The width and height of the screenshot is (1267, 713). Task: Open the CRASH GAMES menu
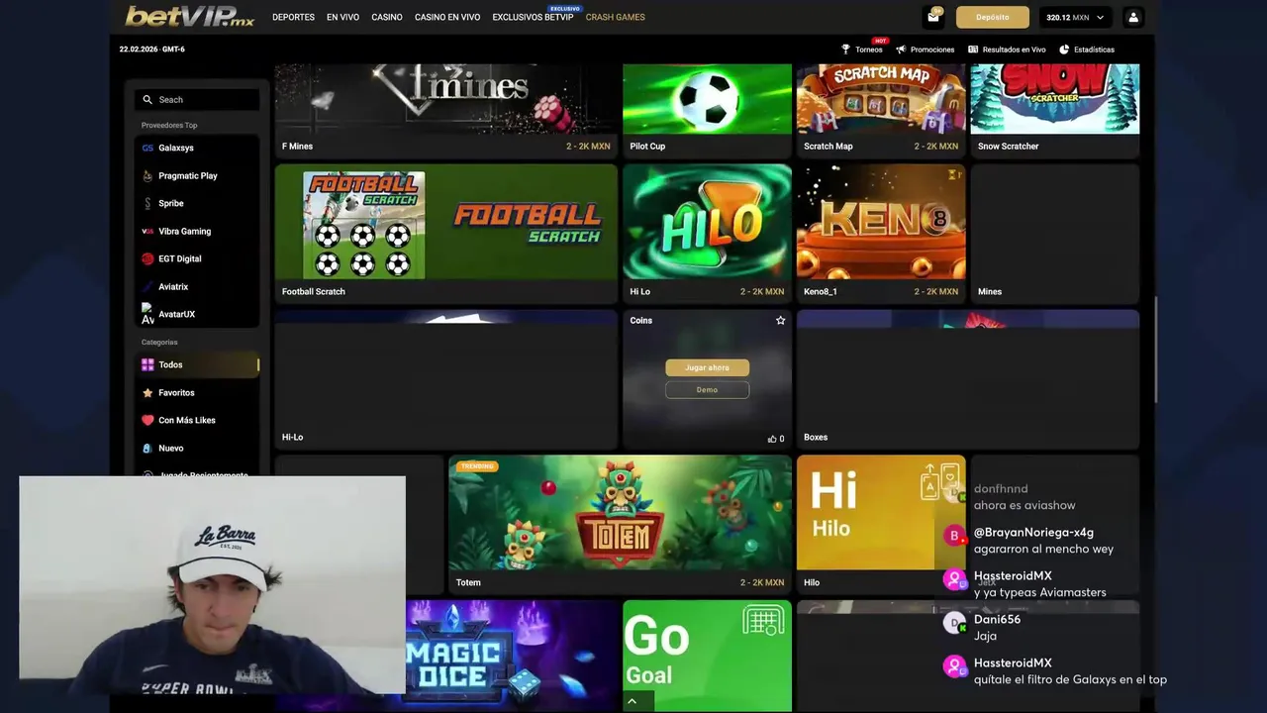tap(615, 17)
